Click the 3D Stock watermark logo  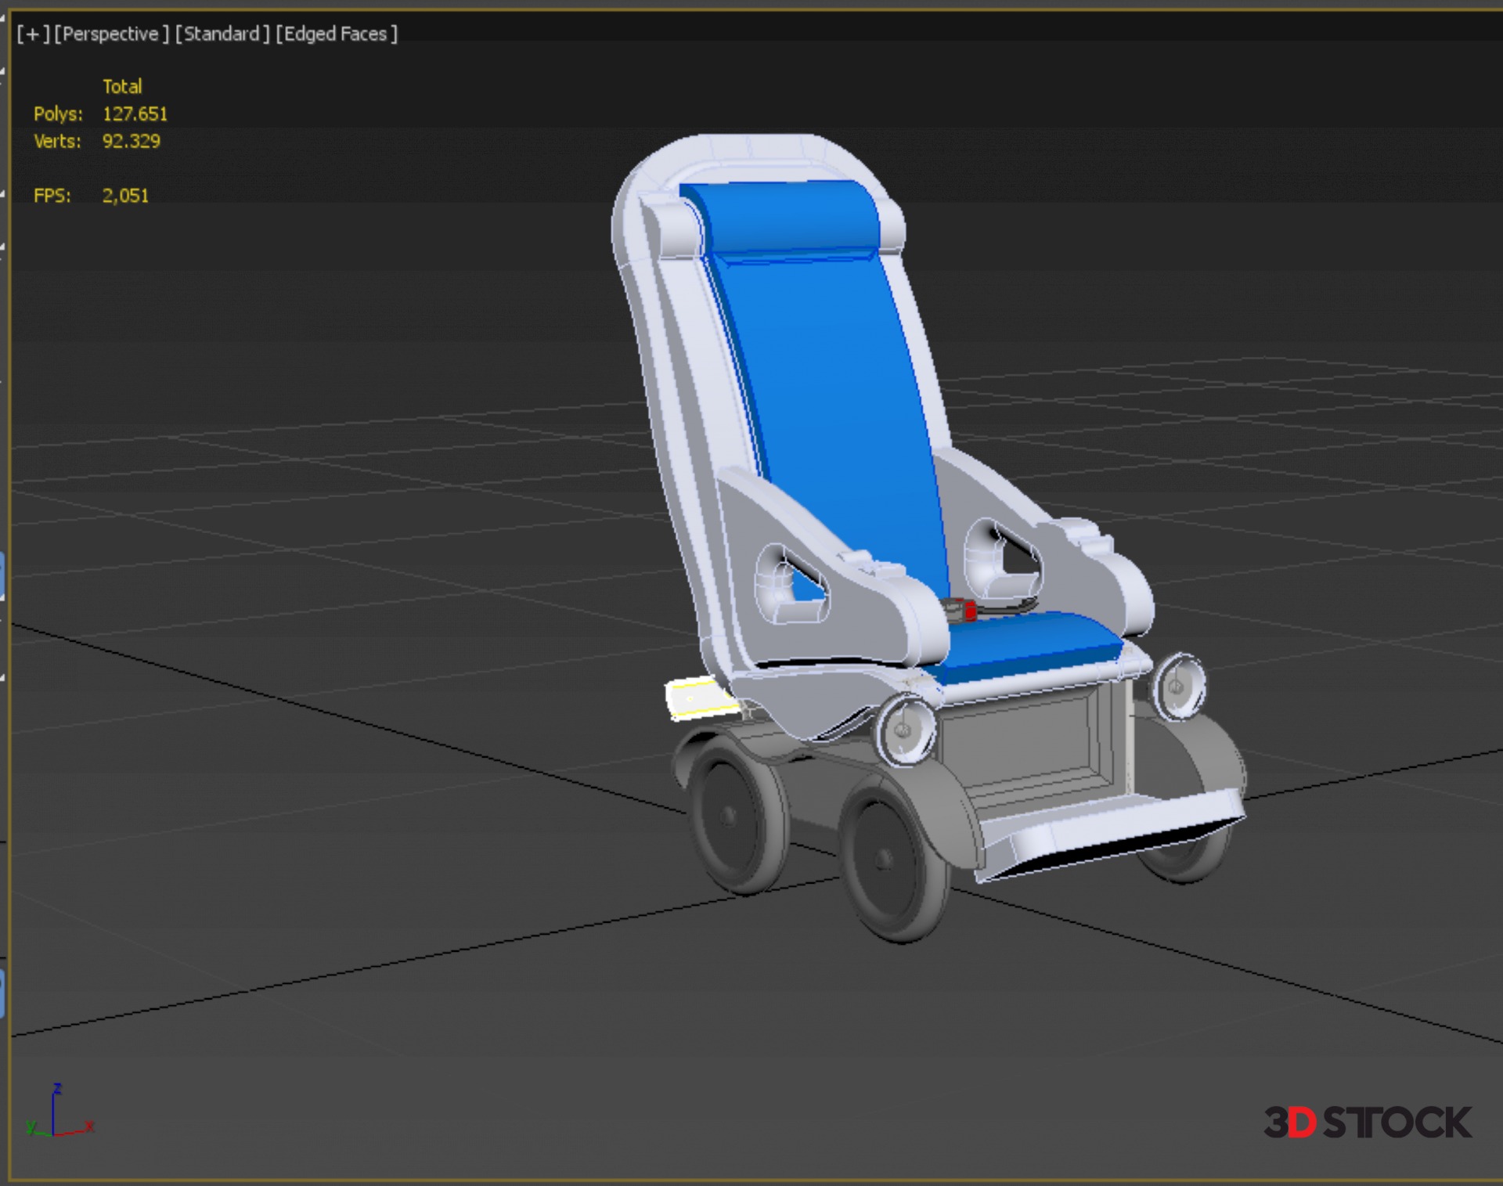click(1367, 1123)
